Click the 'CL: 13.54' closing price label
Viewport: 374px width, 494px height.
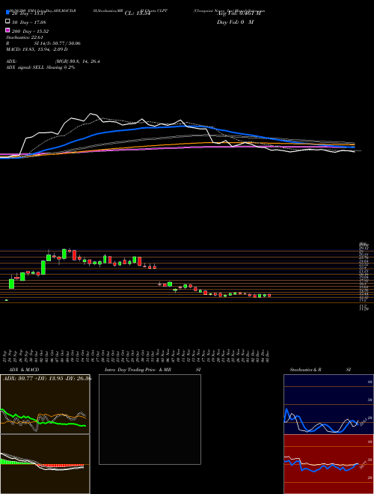(138, 13)
